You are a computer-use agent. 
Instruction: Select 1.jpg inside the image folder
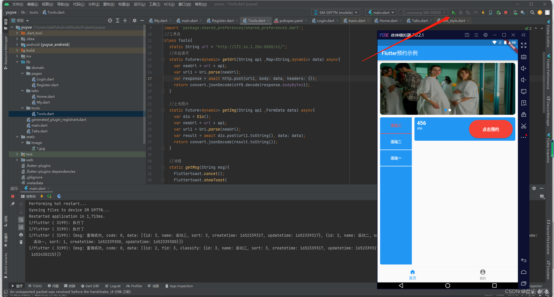pos(41,148)
